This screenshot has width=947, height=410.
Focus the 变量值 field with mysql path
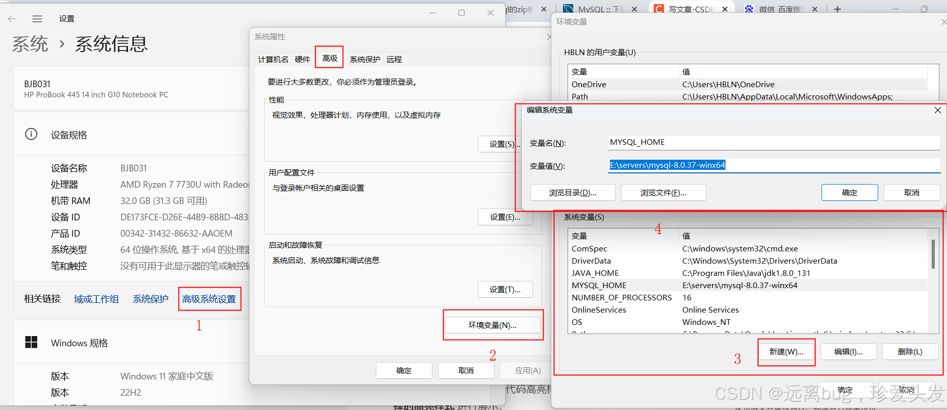774,165
